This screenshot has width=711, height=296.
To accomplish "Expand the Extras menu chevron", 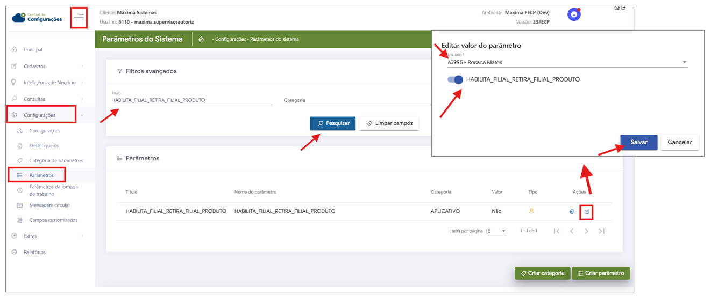I will (82, 236).
